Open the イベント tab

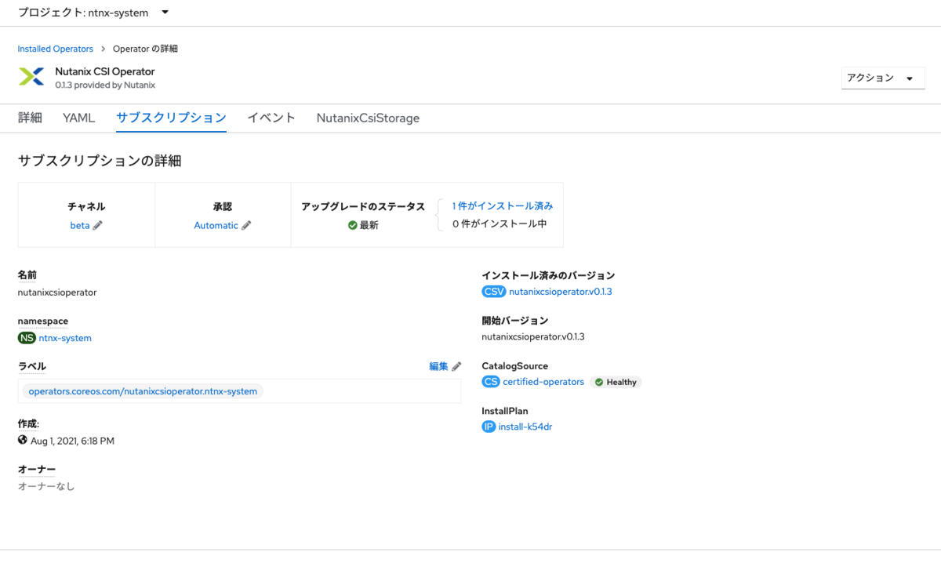pos(271,118)
